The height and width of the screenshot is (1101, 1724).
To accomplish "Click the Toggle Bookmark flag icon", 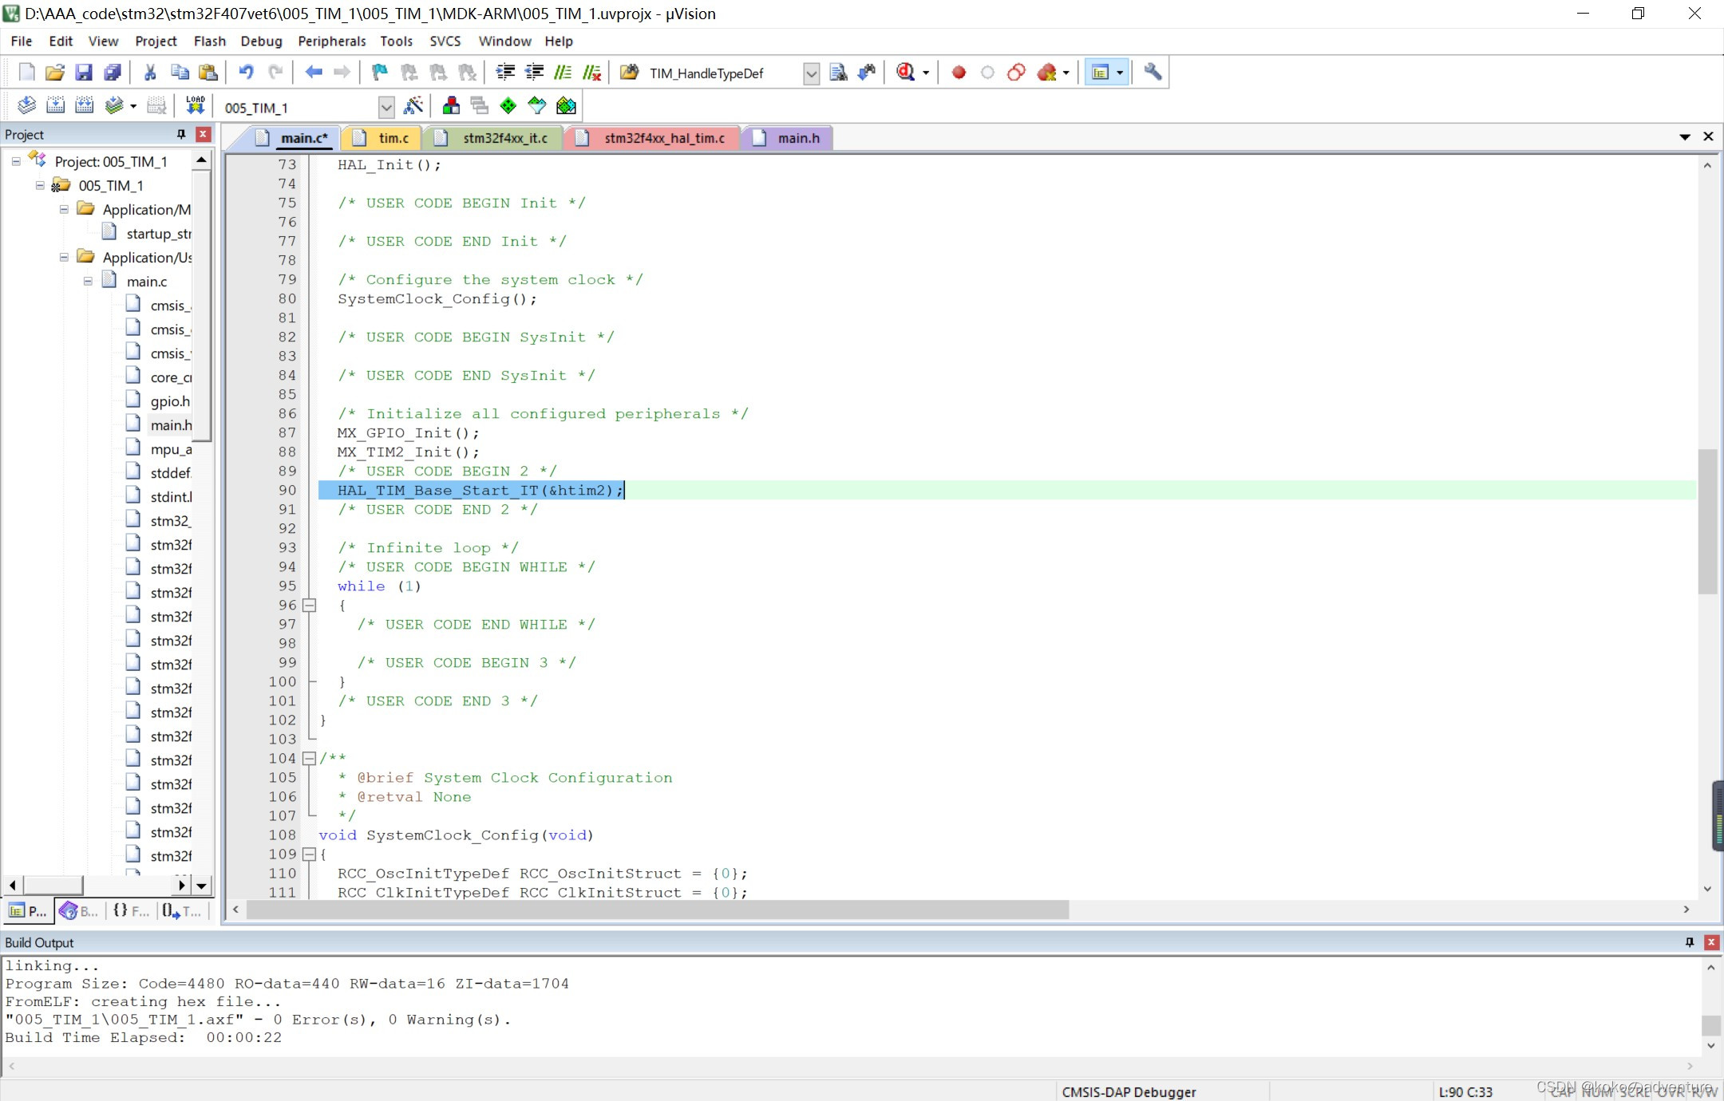I will click(380, 73).
